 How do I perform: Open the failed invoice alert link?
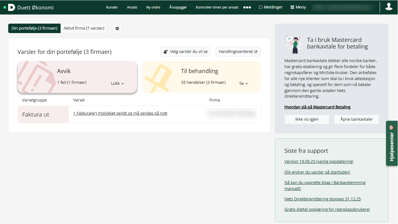pos(120,113)
